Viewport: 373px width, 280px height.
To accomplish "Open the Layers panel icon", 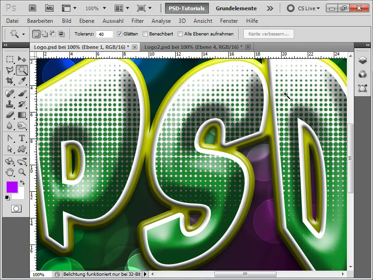I will pyautogui.click(x=363, y=60).
